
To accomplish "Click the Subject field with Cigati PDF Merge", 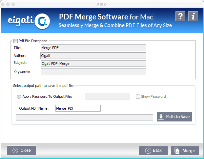I will [x=93, y=64].
